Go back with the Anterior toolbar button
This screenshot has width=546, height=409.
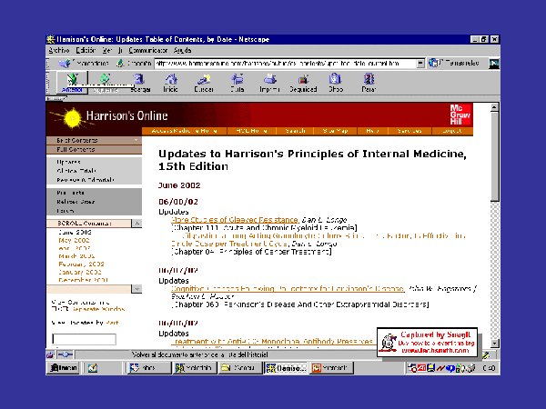(72, 83)
